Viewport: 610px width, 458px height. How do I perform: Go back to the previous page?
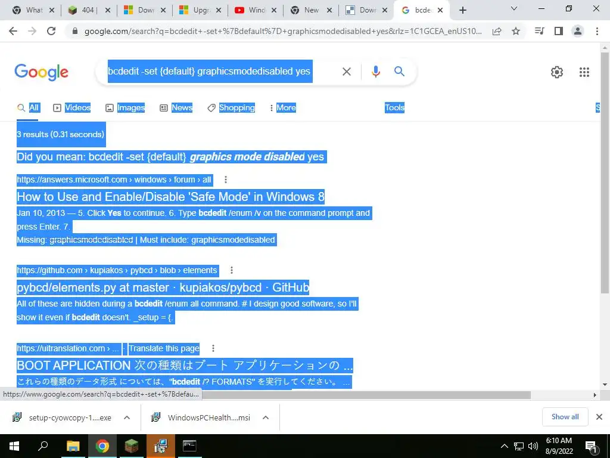coord(13,31)
